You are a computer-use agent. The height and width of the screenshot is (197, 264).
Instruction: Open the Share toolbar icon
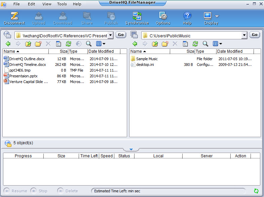tap(87, 18)
